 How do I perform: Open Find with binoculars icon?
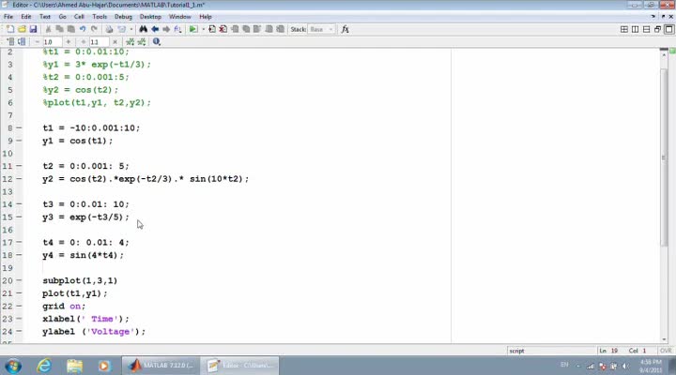[x=143, y=29]
